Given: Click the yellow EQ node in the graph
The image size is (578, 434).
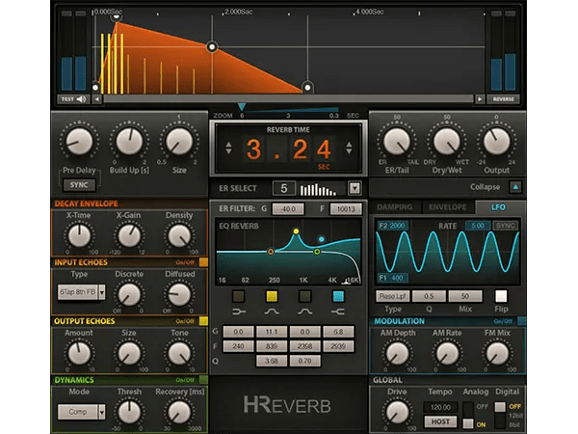Looking at the screenshot, I should click(296, 231).
